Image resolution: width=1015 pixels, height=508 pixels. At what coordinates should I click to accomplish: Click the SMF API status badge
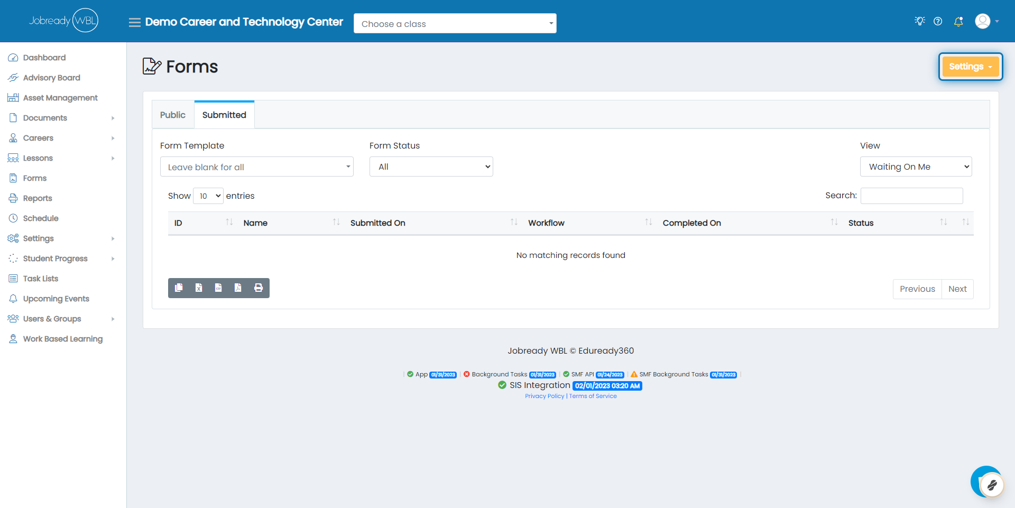coord(610,375)
